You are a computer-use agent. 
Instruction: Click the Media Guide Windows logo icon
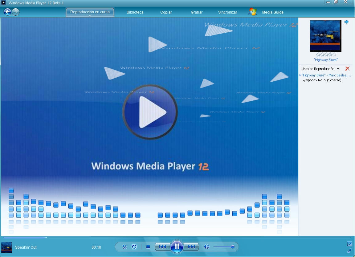pyautogui.click(x=253, y=12)
